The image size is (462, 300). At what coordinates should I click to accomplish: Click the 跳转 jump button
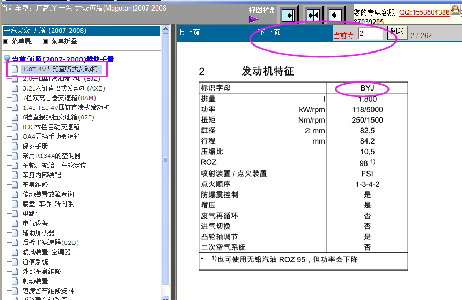(398, 32)
